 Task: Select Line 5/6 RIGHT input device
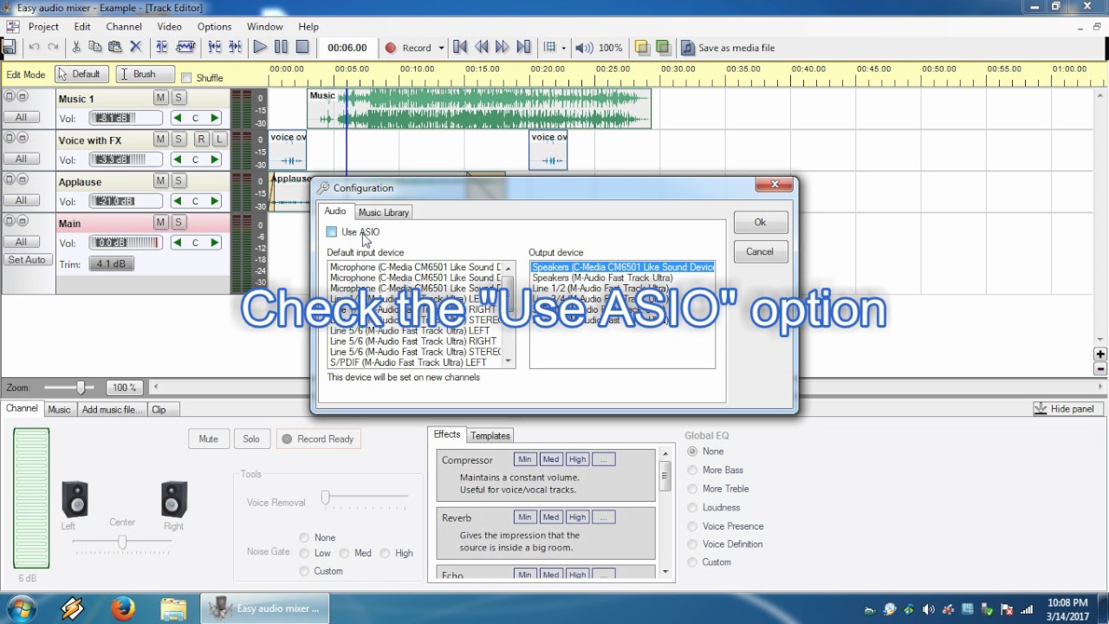[415, 341]
